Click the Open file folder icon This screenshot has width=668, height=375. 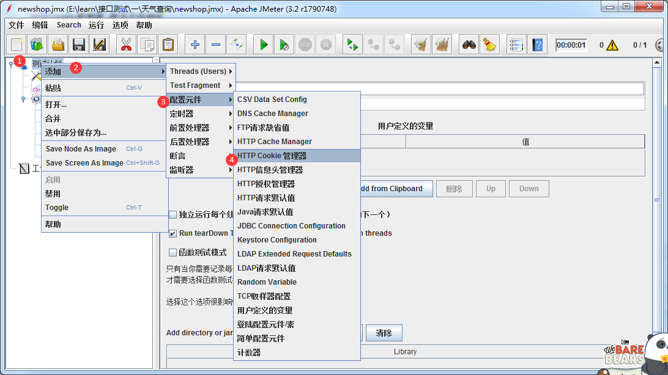pyautogui.click(x=58, y=45)
